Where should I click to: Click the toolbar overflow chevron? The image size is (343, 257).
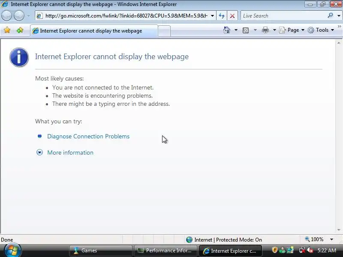coord(339,26)
